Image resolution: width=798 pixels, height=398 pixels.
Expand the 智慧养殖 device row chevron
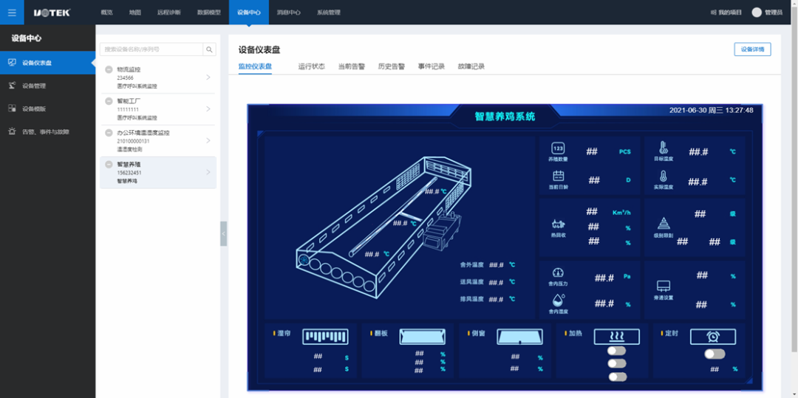[208, 172]
